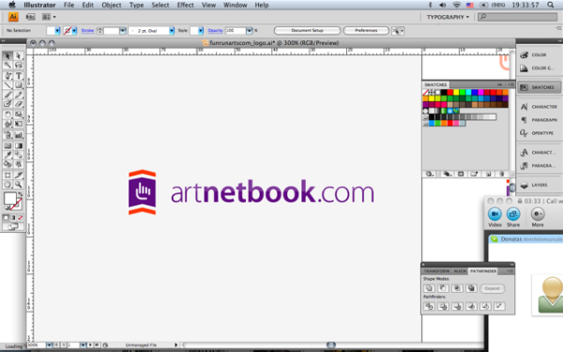Switch to the Transform tab
Screen dimensions: 563x352
click(x=436, y=271)
